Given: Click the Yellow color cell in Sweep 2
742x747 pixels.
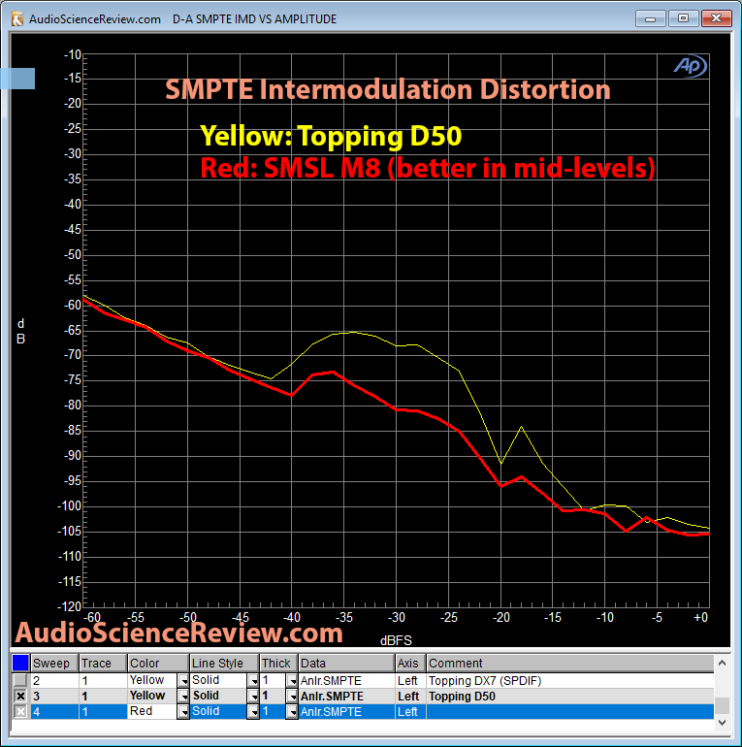Looking at the screenshot, I should pos(152,680).
